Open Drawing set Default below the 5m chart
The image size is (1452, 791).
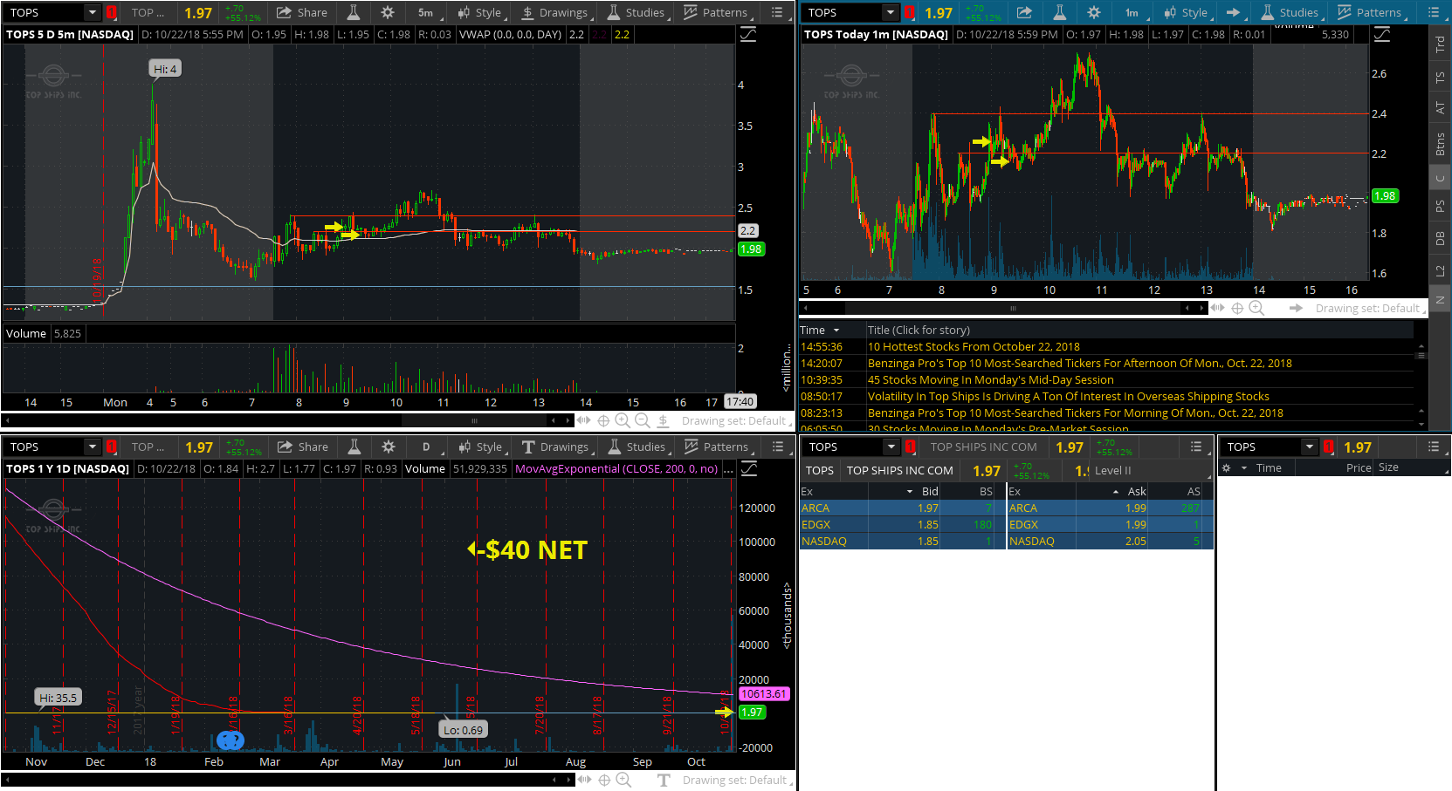(x=735, y=420)
